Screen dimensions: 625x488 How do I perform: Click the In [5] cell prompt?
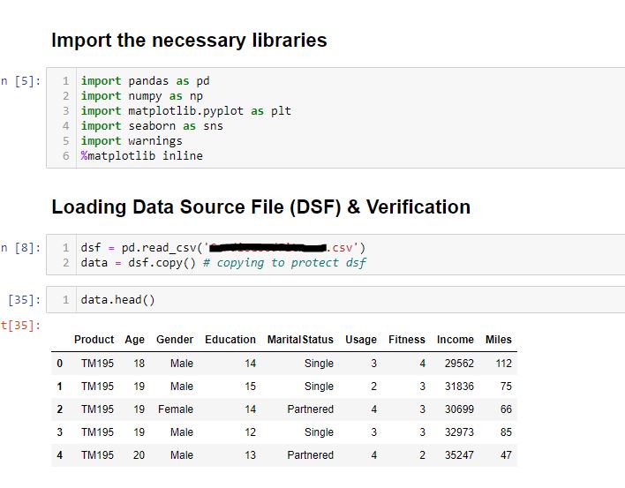tap(21, 81)
